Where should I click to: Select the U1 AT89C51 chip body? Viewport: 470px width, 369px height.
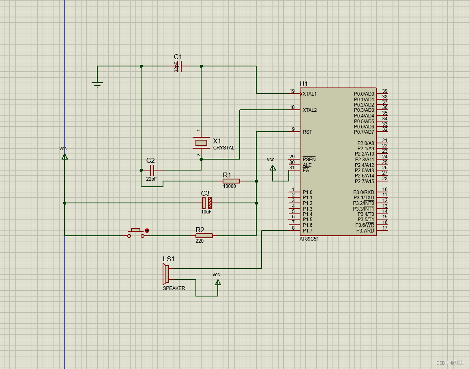(x=338, y=162)
